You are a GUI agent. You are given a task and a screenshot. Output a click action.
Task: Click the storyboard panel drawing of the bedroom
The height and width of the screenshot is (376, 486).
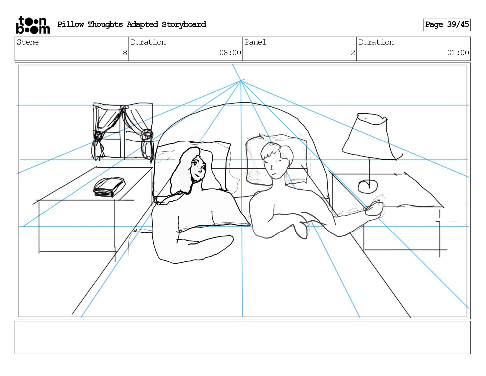tap(242, 191)
